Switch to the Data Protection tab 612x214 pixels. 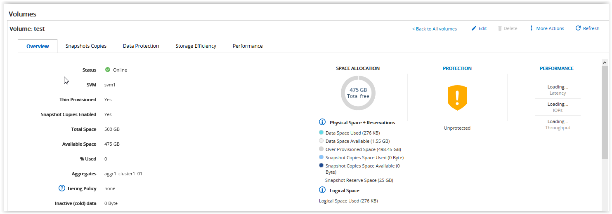141,46
